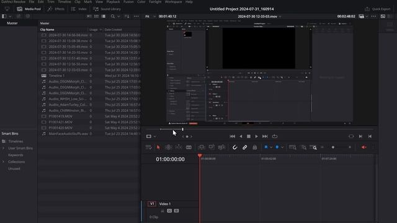Toggle Video 1 auto track selector
Screen dimensions: 397x223
click(169, 211)
